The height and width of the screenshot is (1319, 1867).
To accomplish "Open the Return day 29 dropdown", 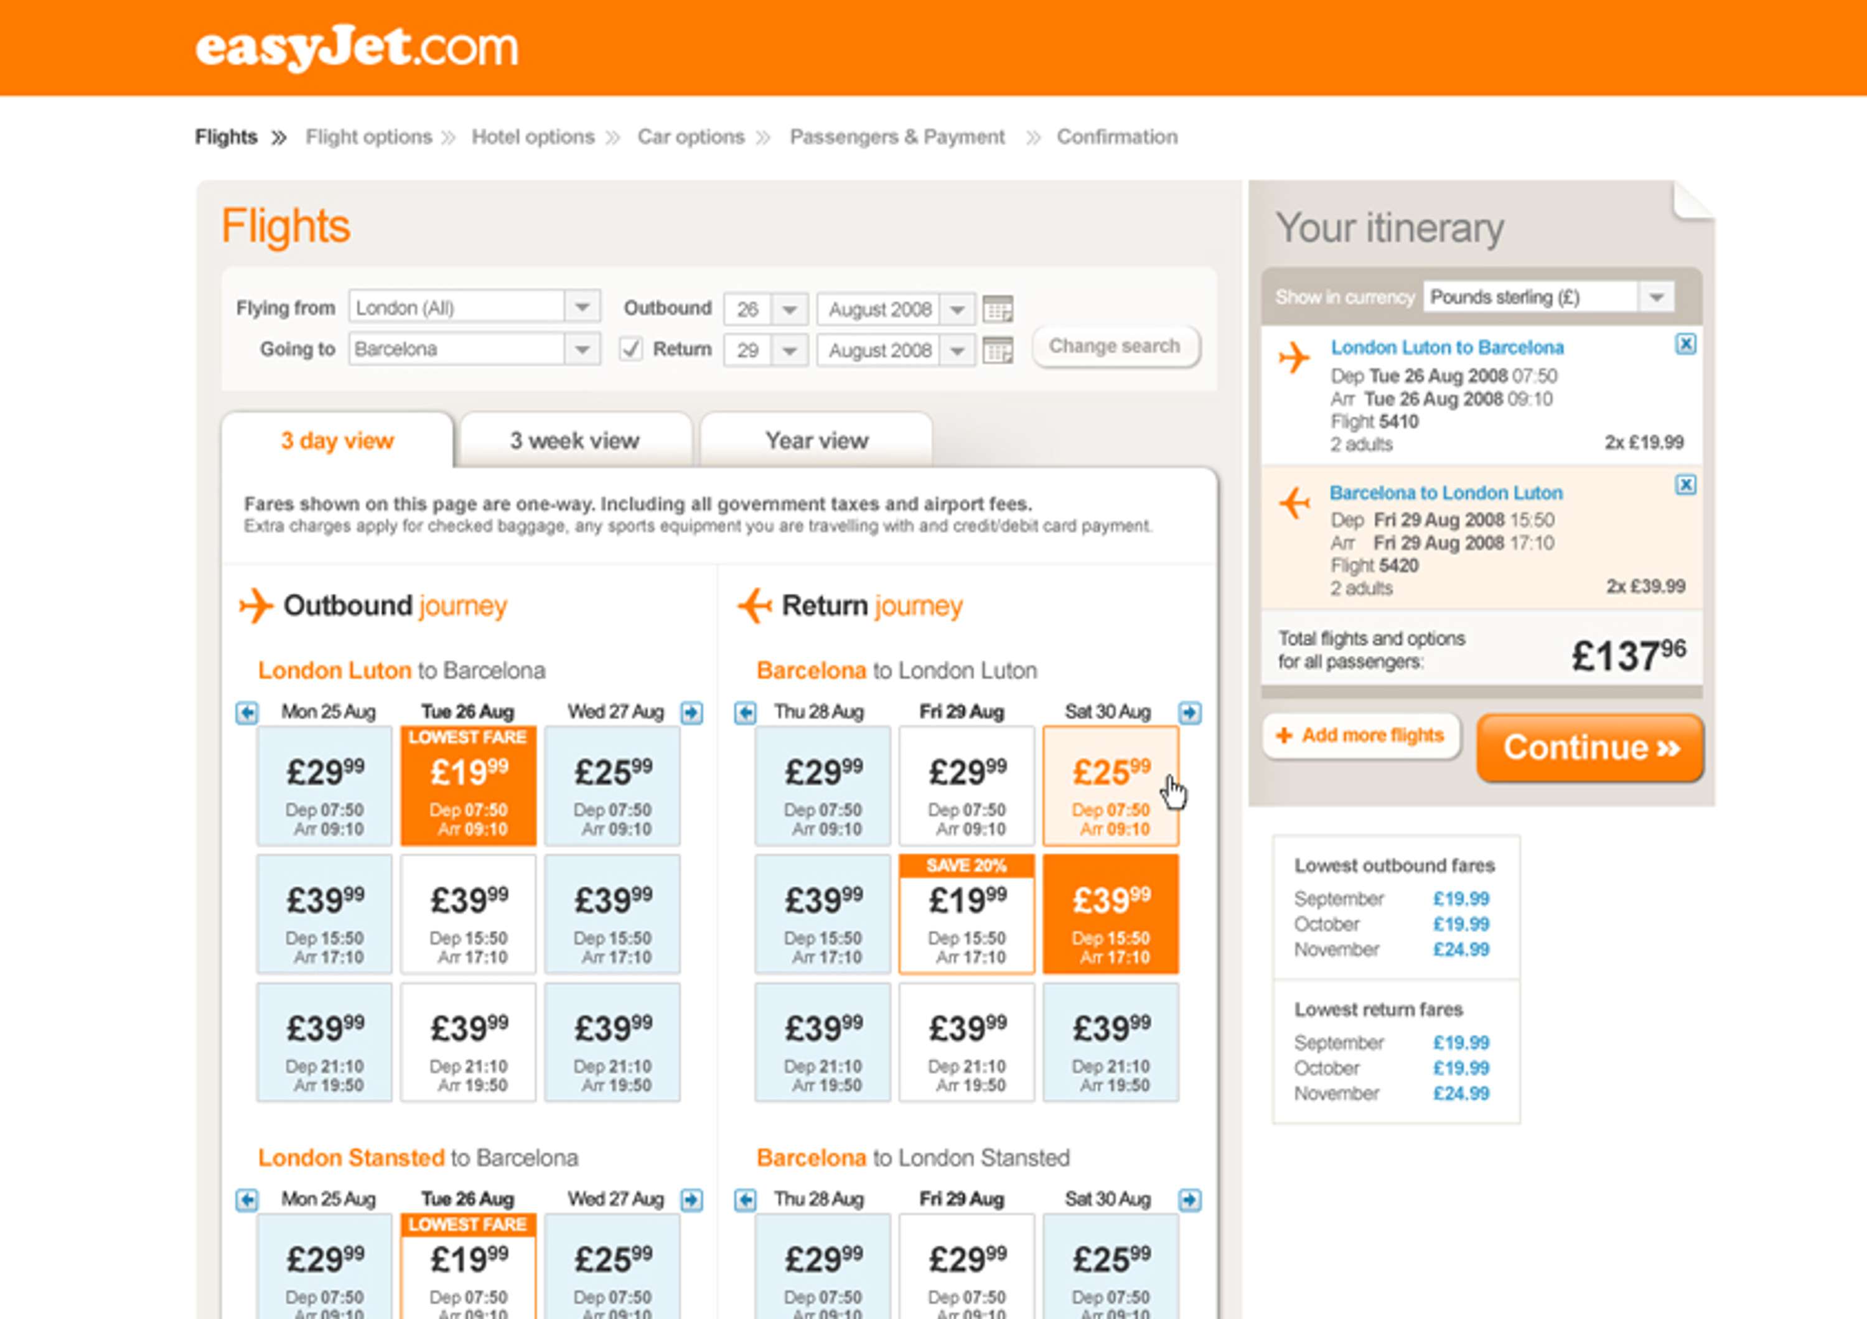I will pos(766,350).
